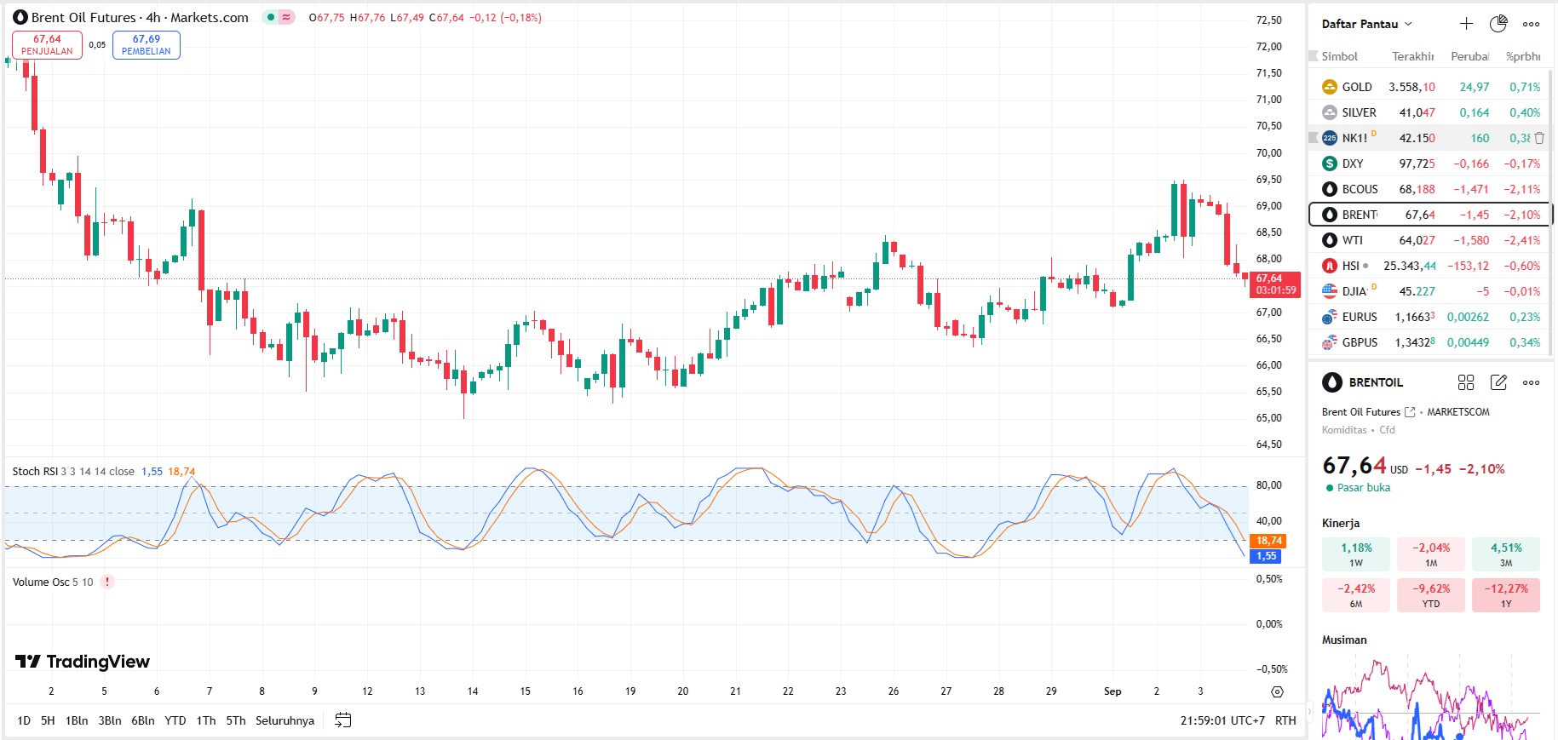Select the 1Bln time range
The image size is (1558, 740).
(77, 720)
